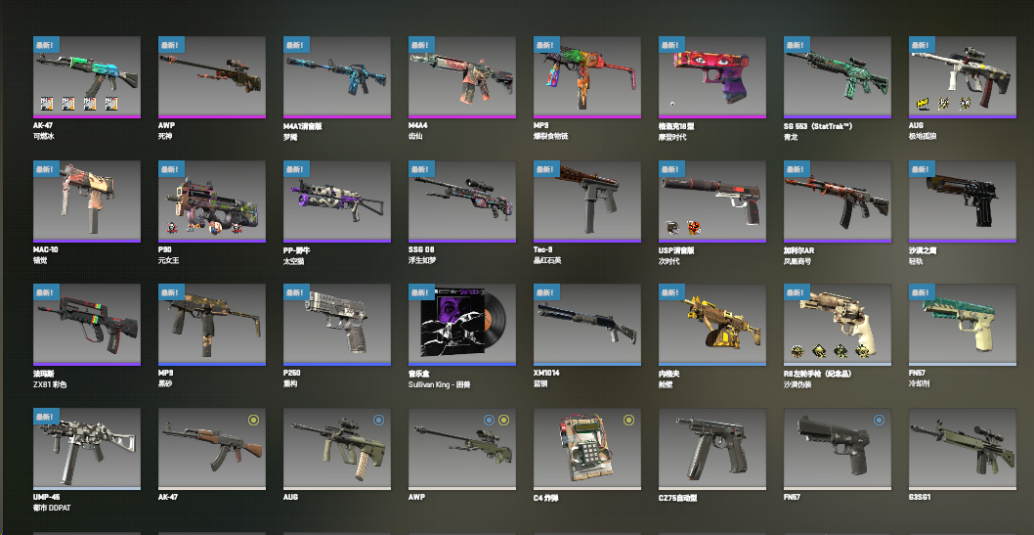Click the blue equipped icon on default FN57
This screenshot has width=1034, height=535.
tap(879, 421)
